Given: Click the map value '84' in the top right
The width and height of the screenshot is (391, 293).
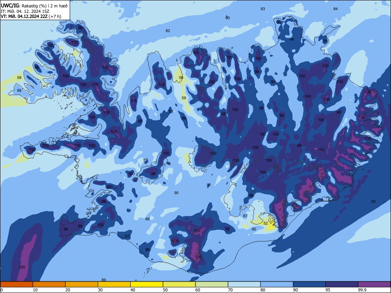Looking at the screenshot, I should pyautogui.click(x=335, y=9).
